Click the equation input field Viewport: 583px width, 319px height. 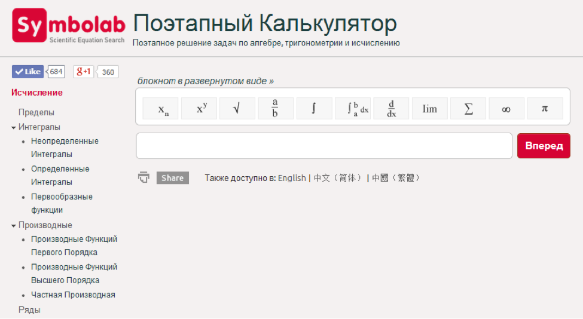pos(324,146)
